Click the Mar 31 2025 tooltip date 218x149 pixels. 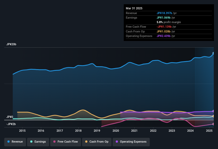134,8
